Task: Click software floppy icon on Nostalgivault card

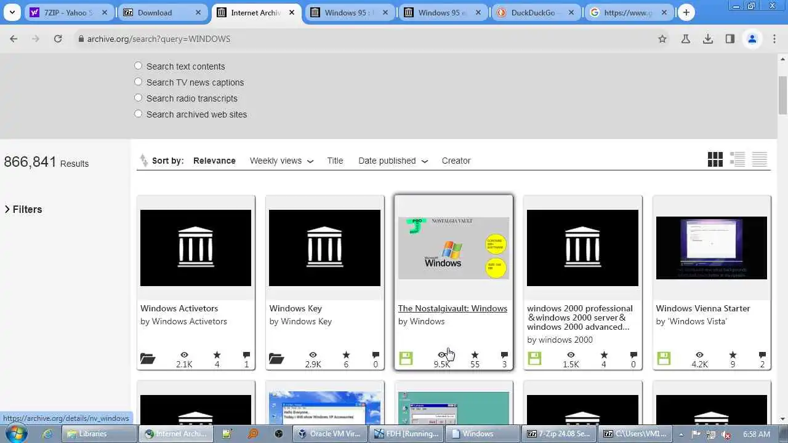Action: [x=406, y=358]
